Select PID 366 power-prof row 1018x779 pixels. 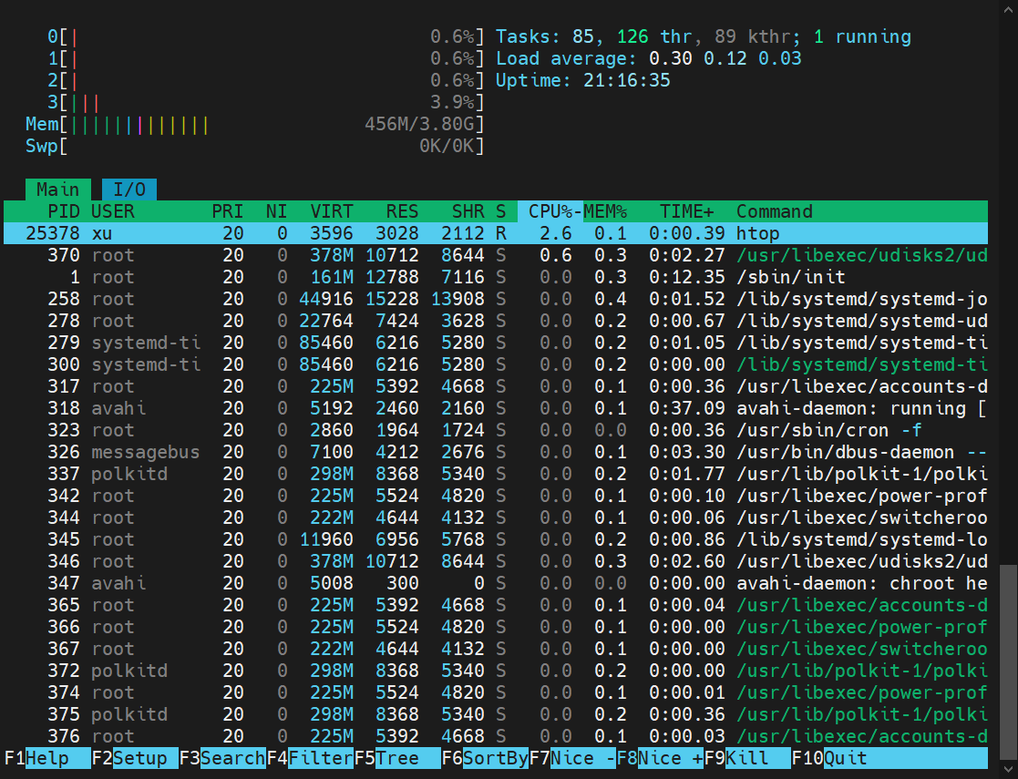(x=496, y=627)
